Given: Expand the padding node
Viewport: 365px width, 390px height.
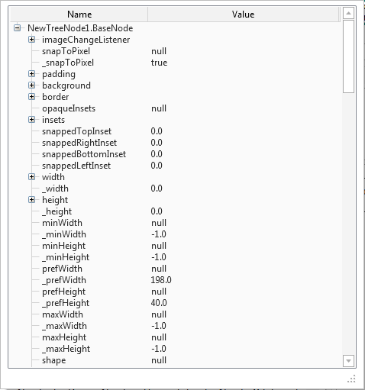Looking at the screenshot, I should [x=32, y=74].
